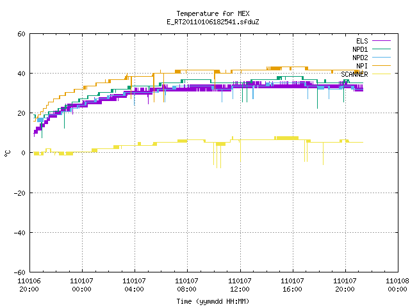410x307 pixels.
Task: Click the blue NPD2 legend line
Action: click(x=381, y=58)
